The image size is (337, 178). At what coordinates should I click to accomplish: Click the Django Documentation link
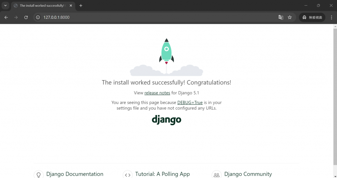pos(75,174)
